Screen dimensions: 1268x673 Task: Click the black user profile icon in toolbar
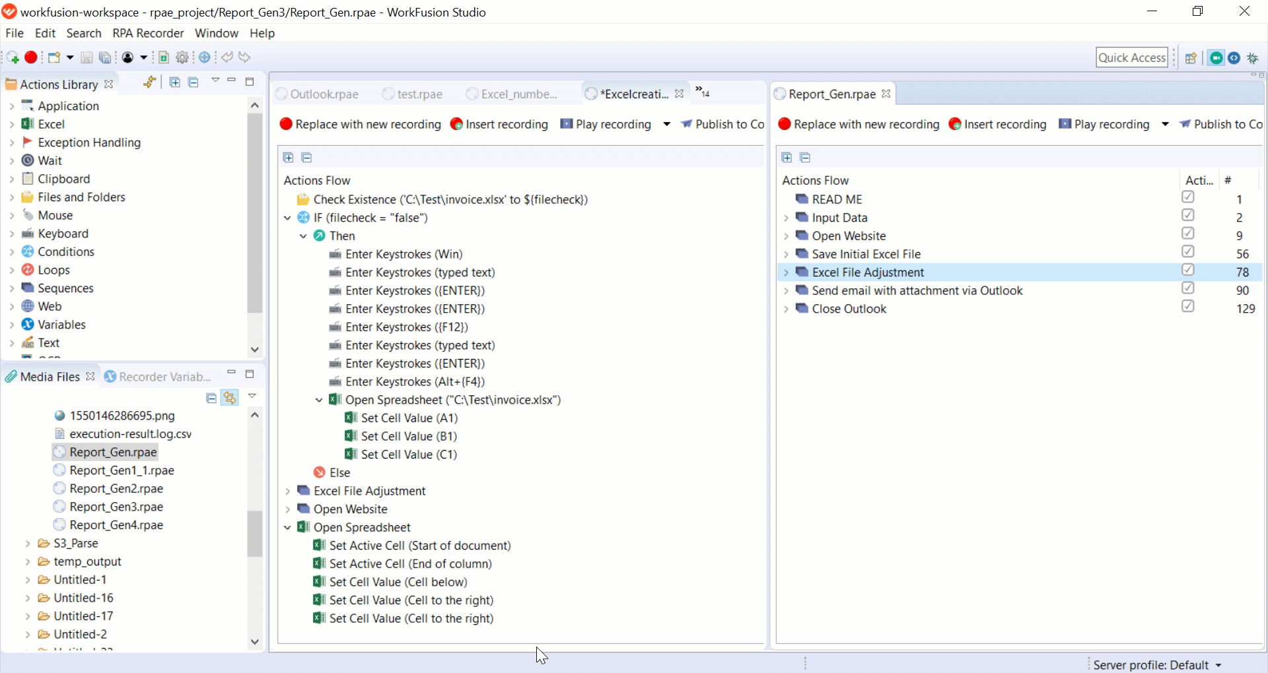click(x=127, y=57)
